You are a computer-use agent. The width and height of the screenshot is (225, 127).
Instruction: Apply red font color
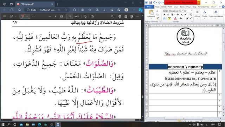175,18
